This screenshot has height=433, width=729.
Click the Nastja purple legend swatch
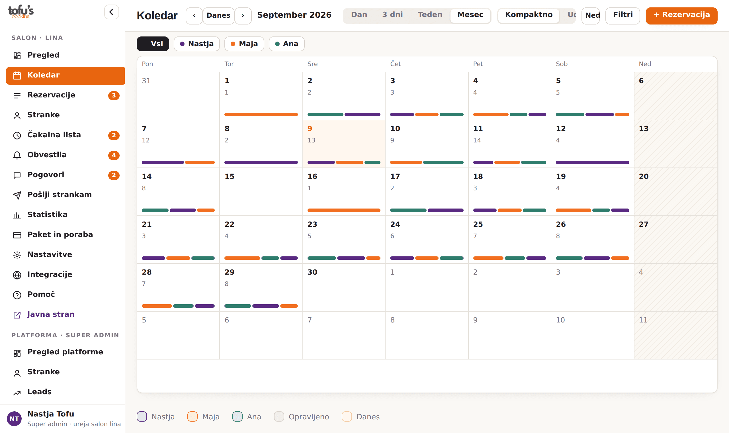[x=142, y=416]
